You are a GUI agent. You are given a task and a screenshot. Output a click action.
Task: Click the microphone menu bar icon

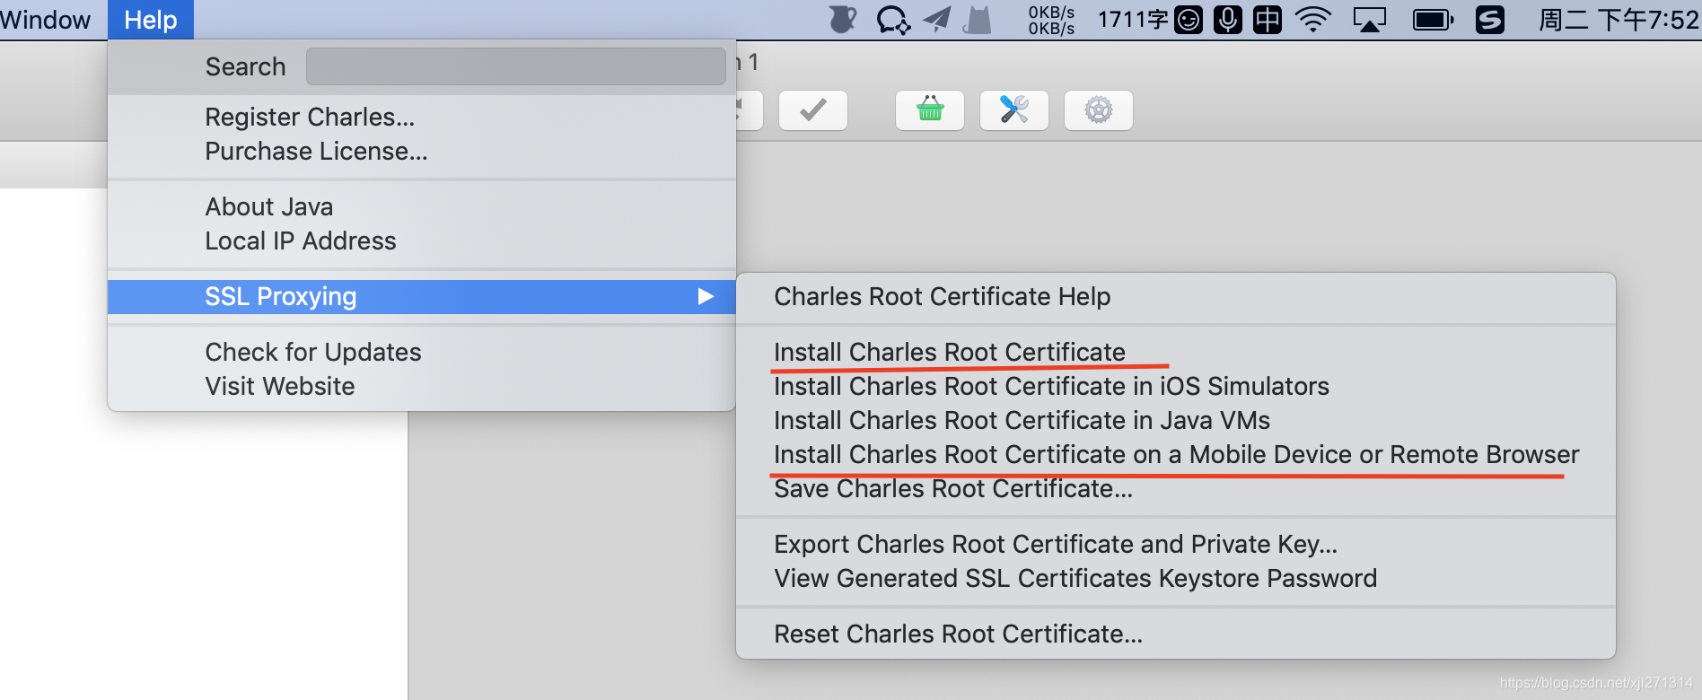[x=1228, y=20]
